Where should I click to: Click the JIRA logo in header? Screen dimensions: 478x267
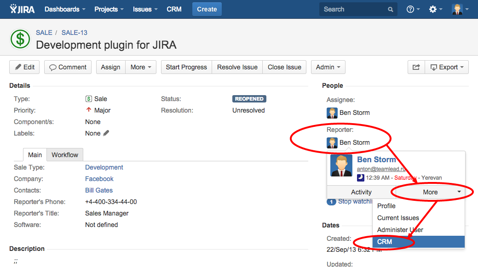(x=22, y=9)
